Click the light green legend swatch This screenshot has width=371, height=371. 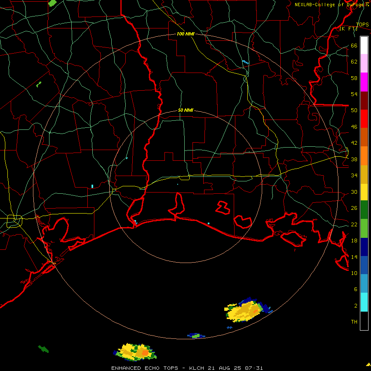coord(364,228)
